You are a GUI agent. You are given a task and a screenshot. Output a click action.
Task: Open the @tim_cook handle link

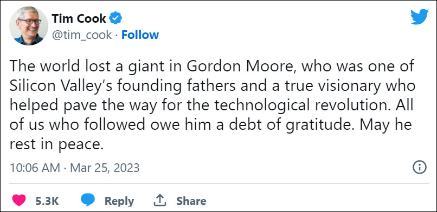point(82,35)
